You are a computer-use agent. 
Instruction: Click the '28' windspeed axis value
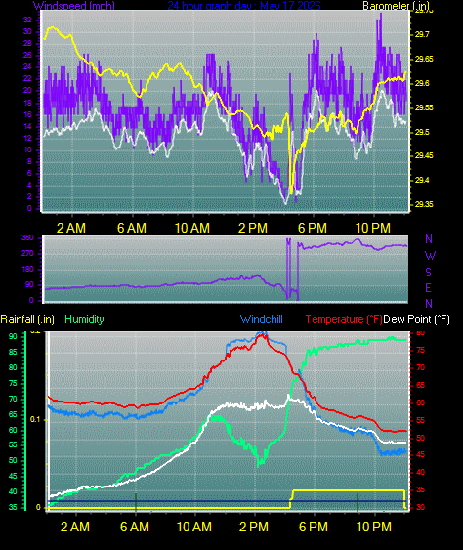[x=27, y=44]
